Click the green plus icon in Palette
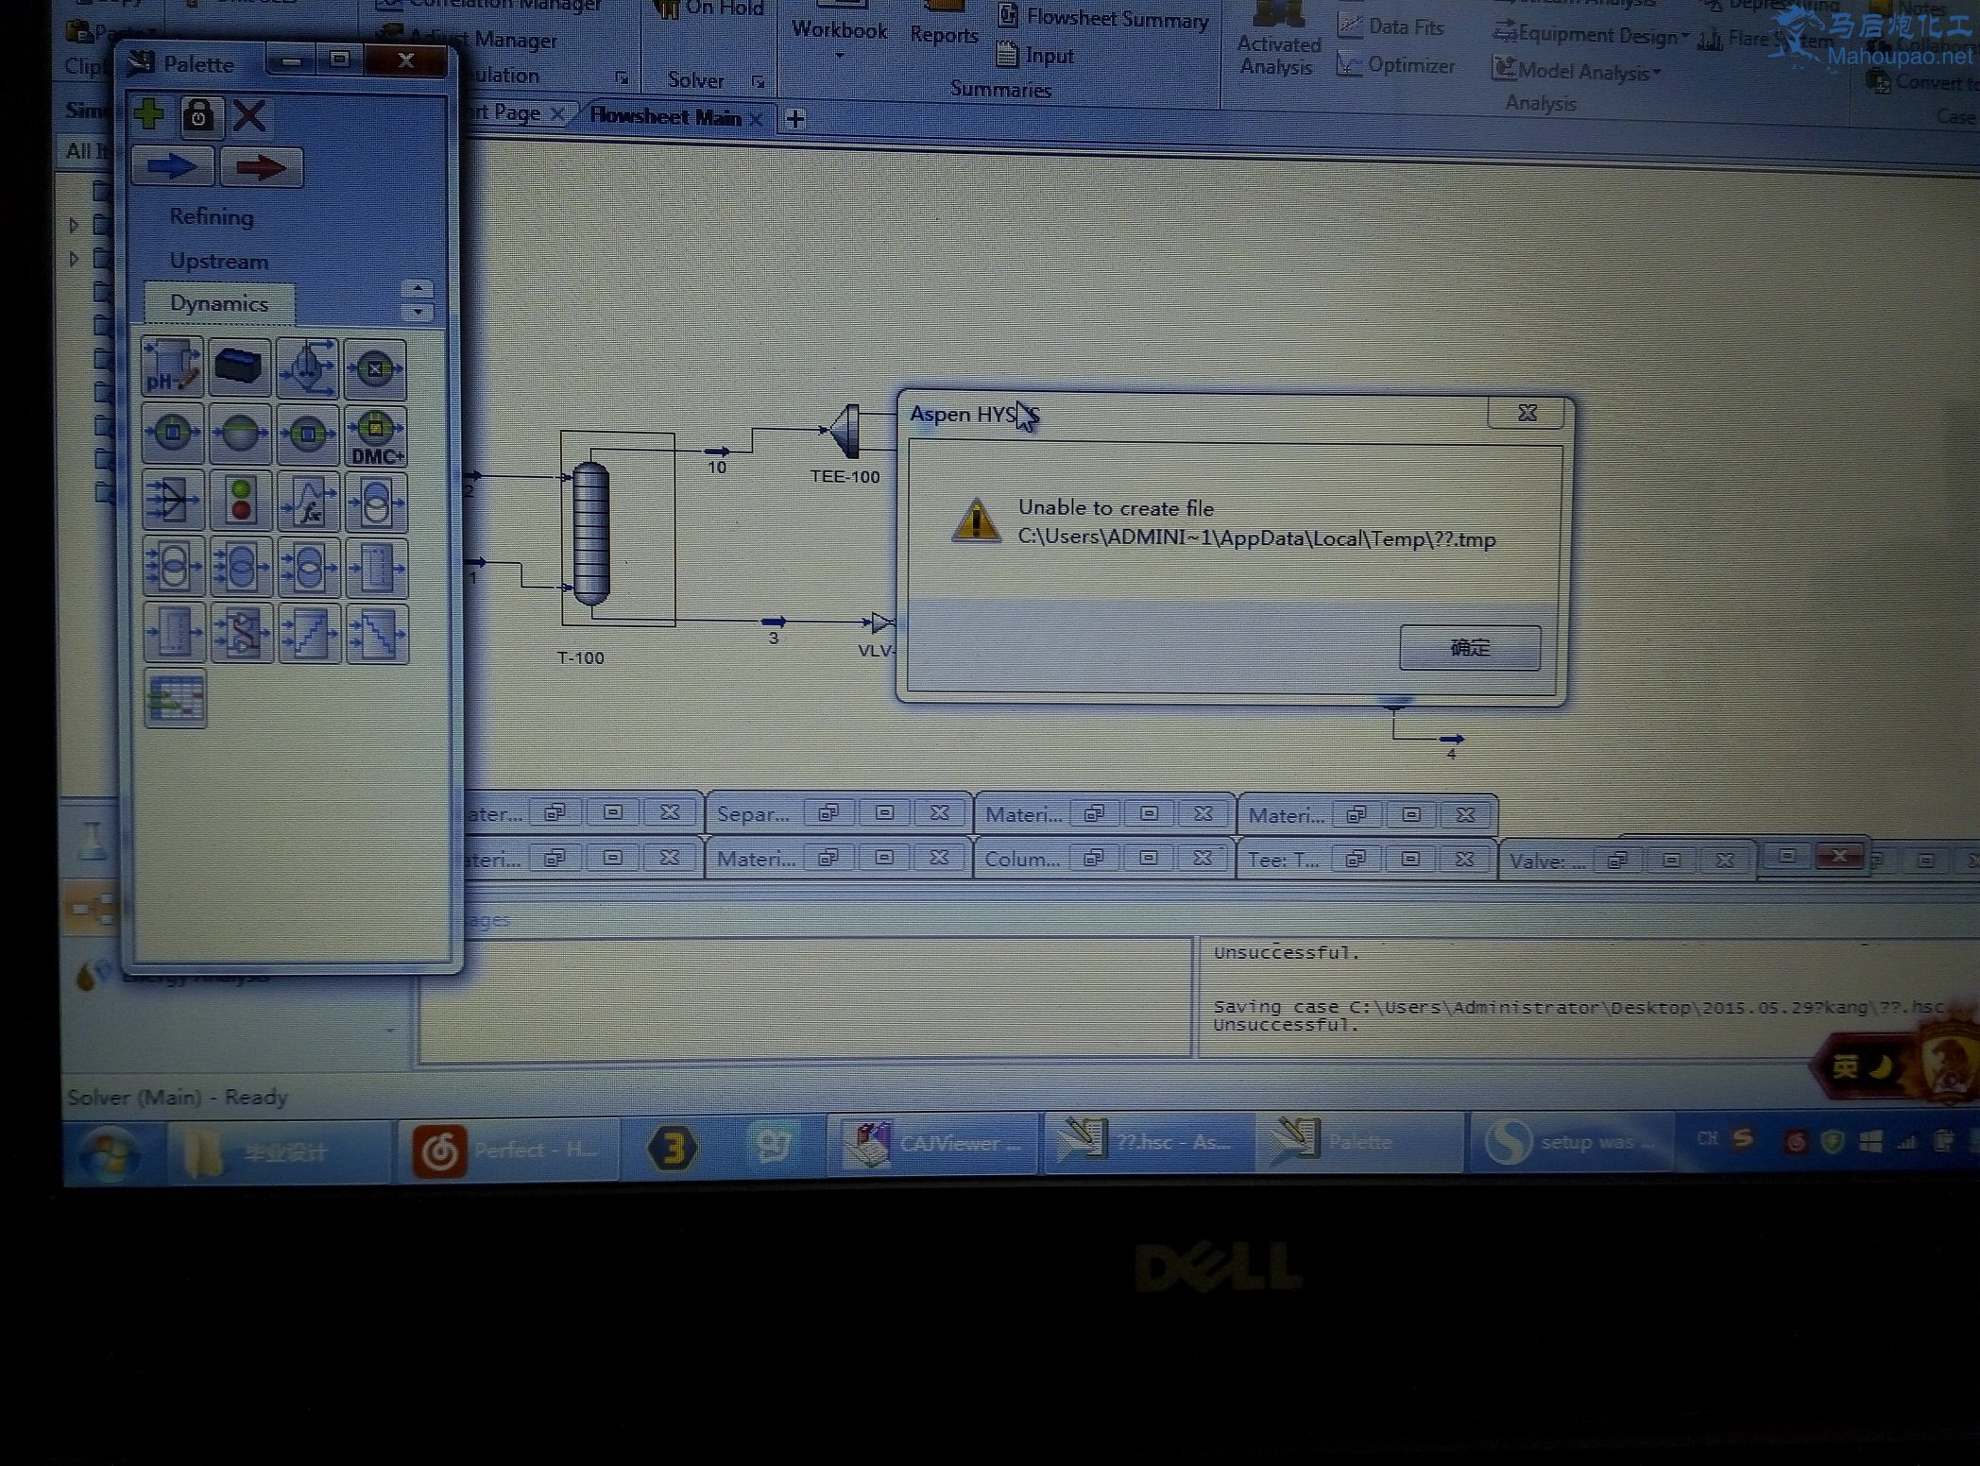This screenshot has height=1466, width=1980. [149, 115]
